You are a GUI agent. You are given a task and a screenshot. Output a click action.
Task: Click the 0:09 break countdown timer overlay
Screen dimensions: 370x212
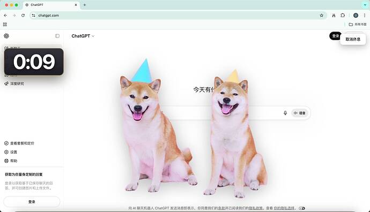34,62
